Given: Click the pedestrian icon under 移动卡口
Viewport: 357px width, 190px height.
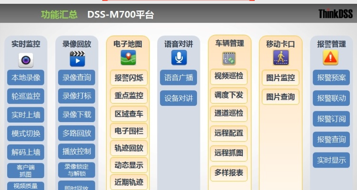Looking at the screenshot, I should pos(281,58).
